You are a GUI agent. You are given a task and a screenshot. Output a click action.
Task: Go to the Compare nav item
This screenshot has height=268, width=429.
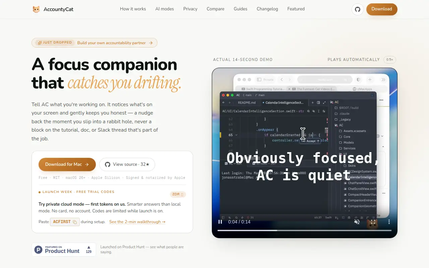point(216,9)
